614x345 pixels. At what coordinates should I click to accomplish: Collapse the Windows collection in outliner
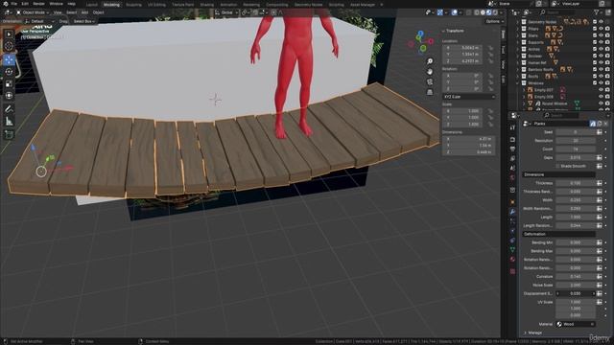click(x=517, y=83)
